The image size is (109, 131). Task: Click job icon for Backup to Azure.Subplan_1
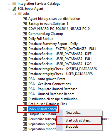point(25,24)
